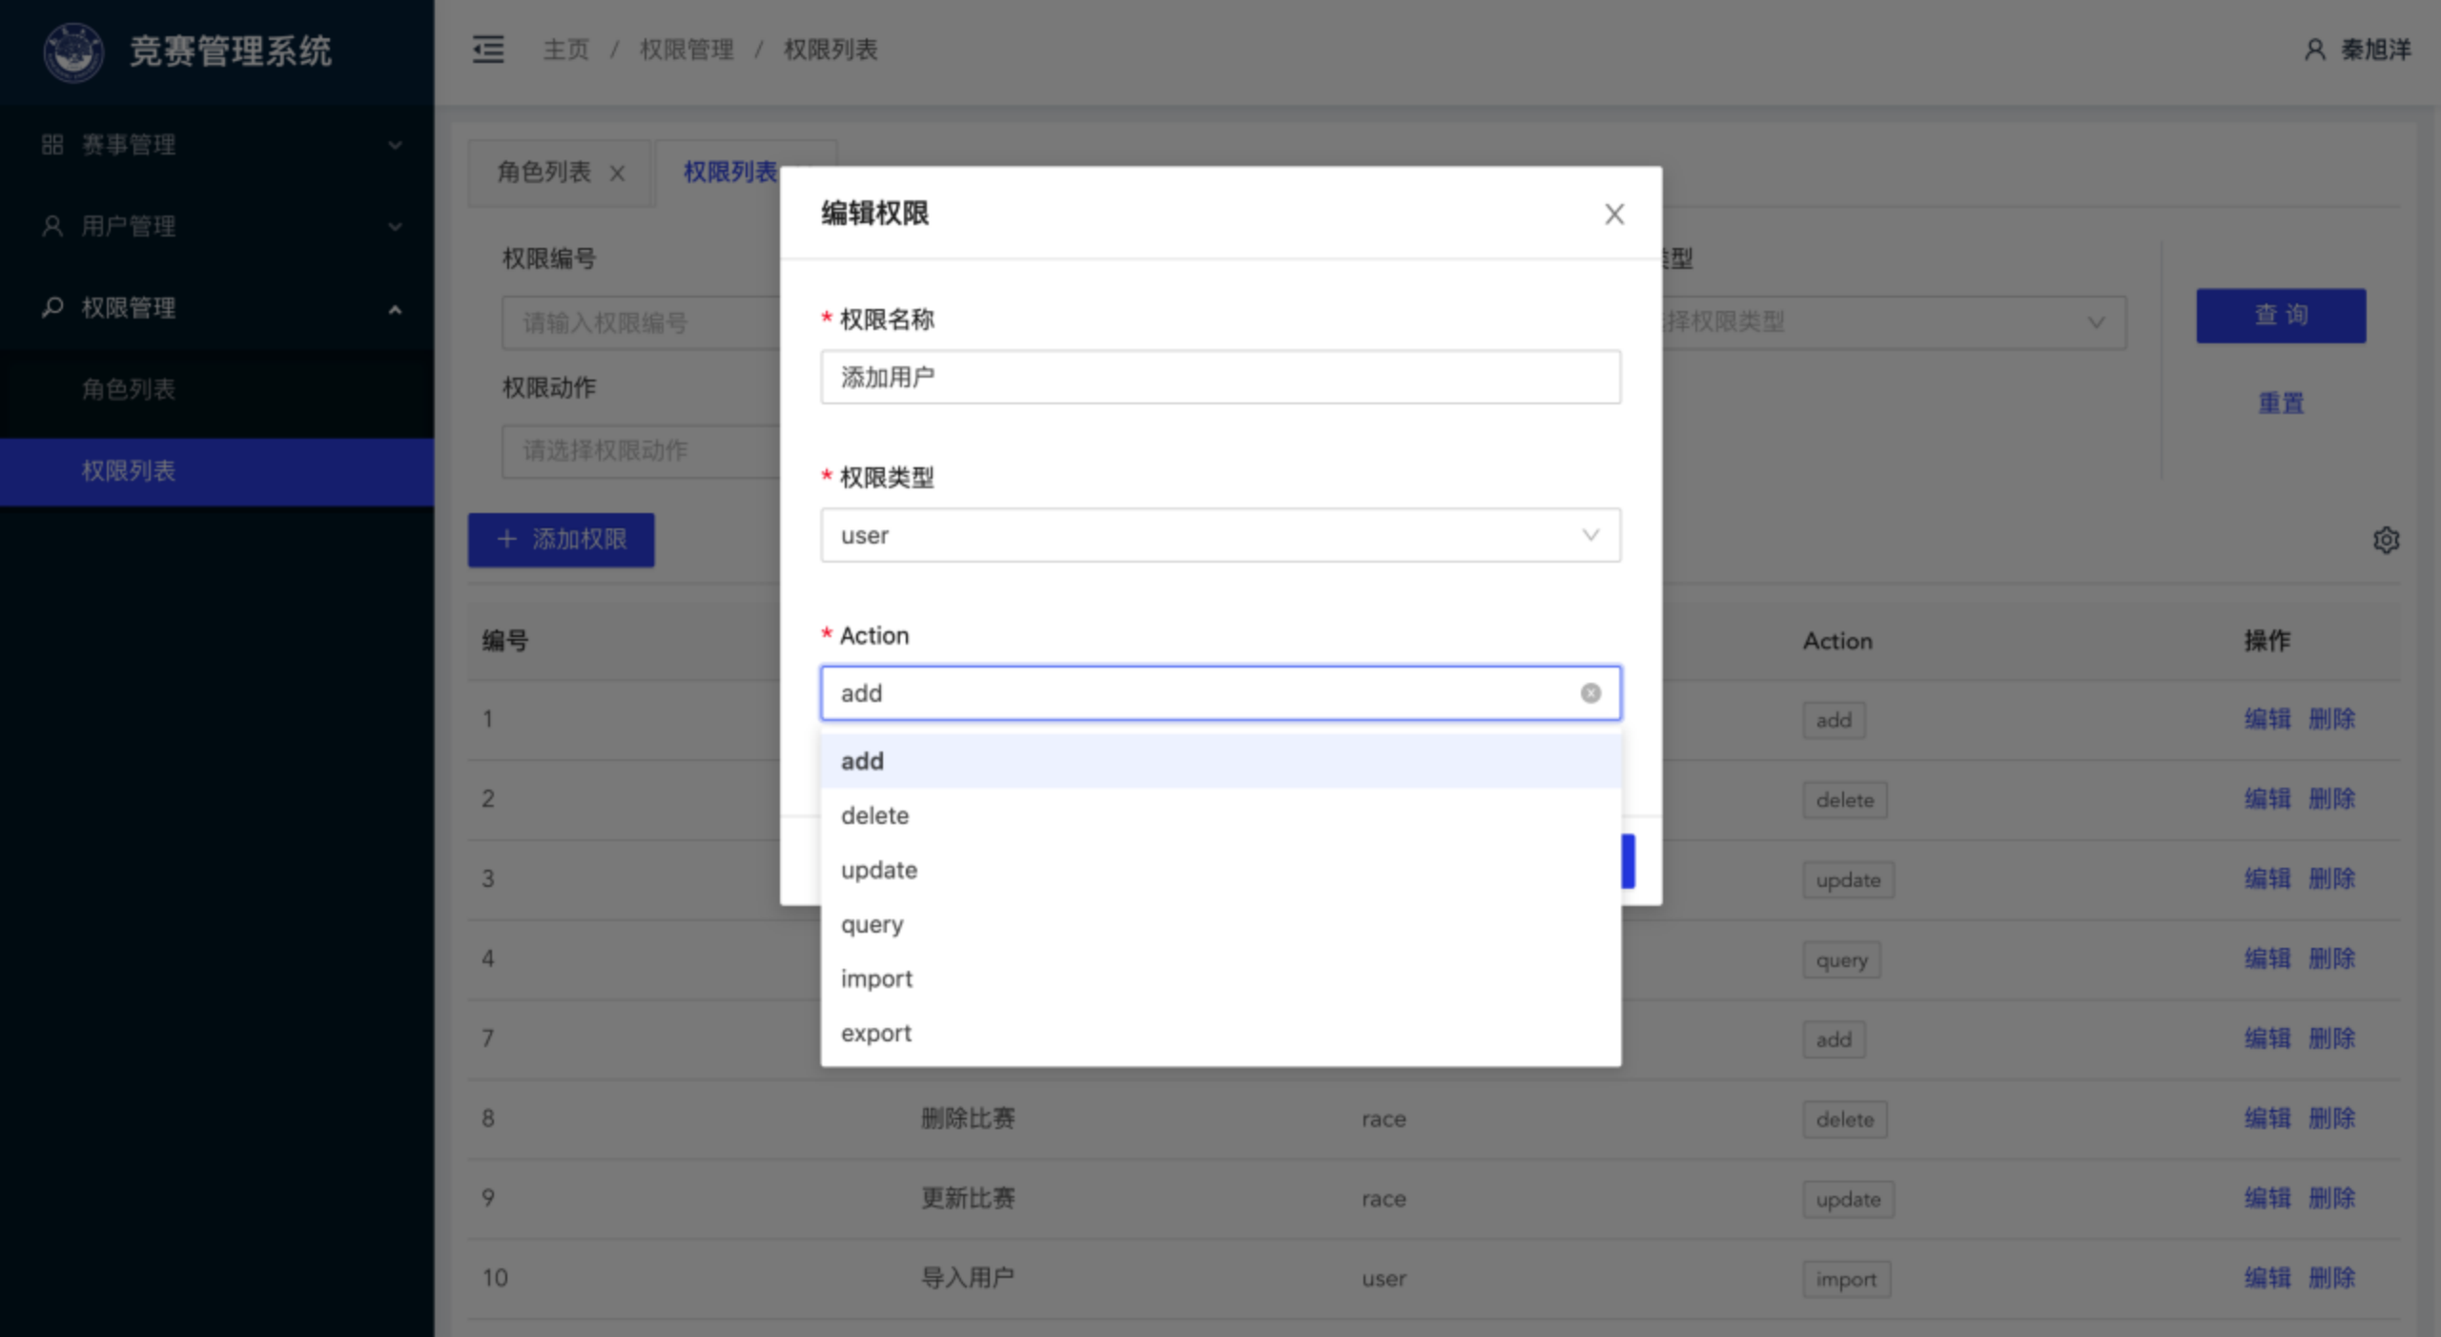Open the 角色列表 sidebar menu item
This screenshot has width=2441, height=1337.
click(129, 389)
